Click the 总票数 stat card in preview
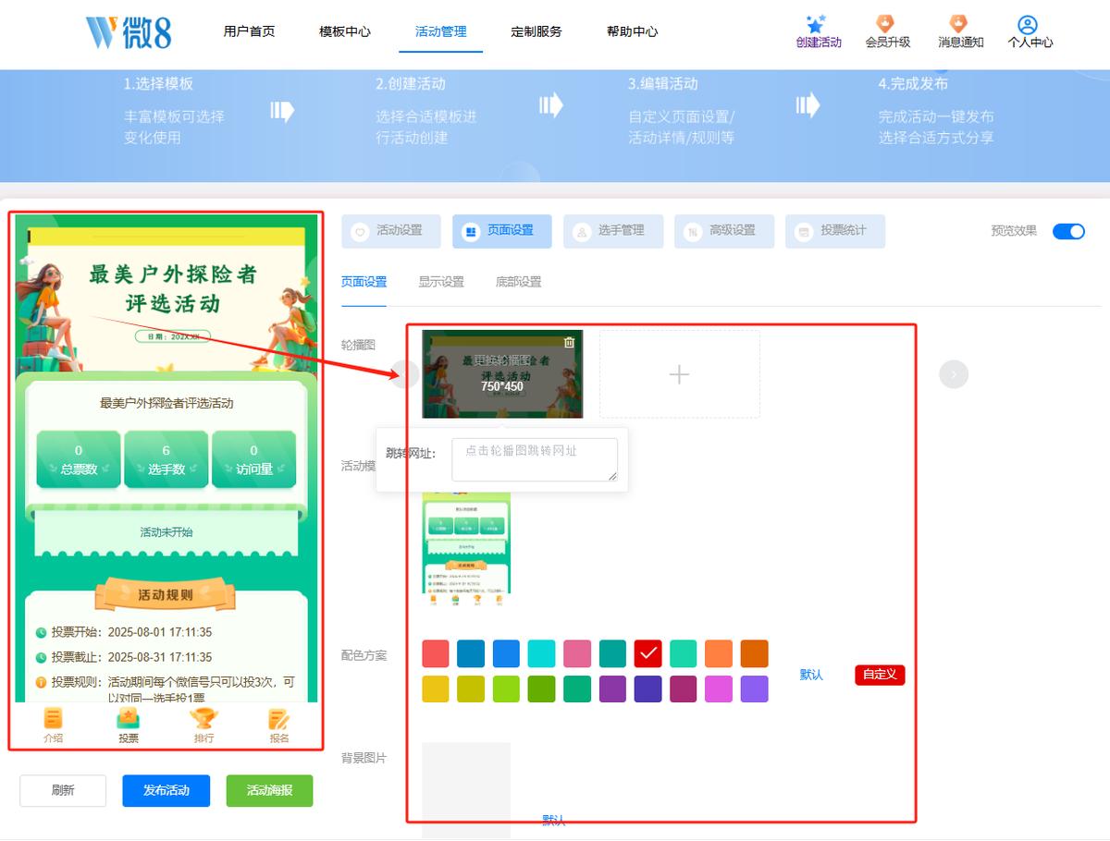 pos(79,459)
